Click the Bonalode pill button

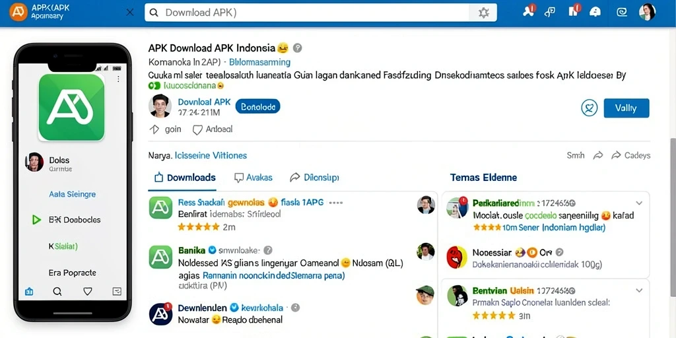[258, 106]
